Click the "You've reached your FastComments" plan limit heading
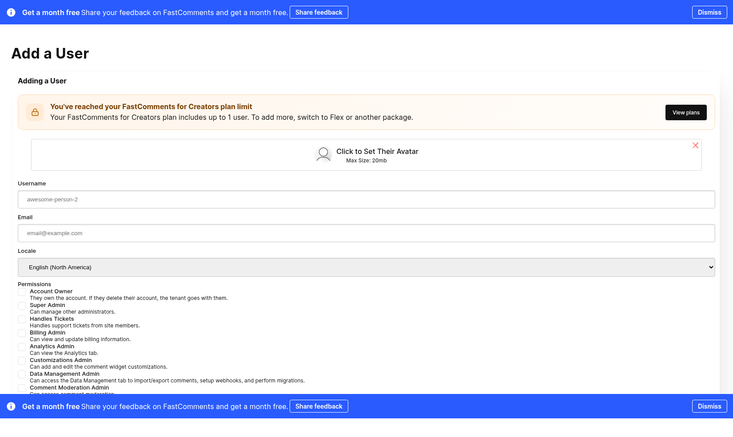 (x=151, y=106)
